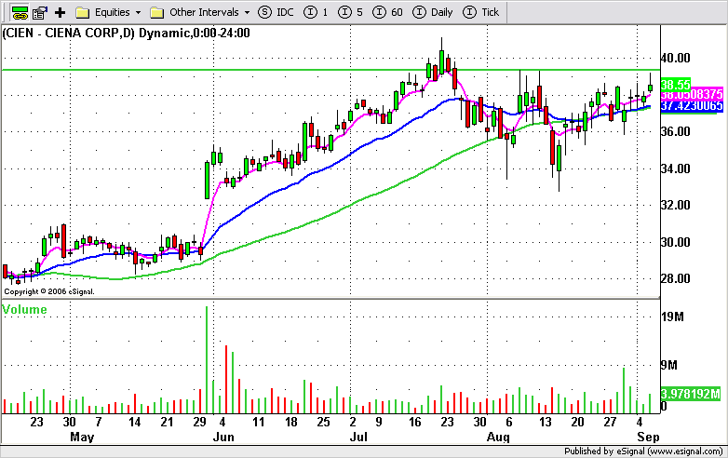Click the green horizontal resistance line
This screenshot has height=458, width=728.
[x=330, y=70]
